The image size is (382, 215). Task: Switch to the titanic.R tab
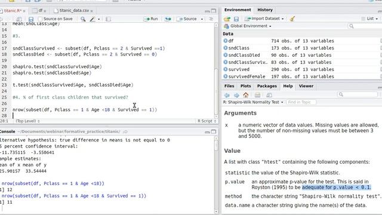coord(13,11)
